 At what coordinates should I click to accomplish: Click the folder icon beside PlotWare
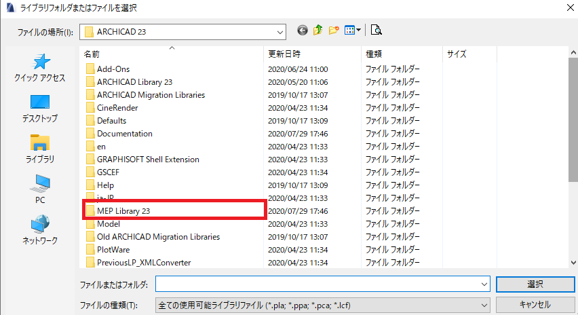90,250
